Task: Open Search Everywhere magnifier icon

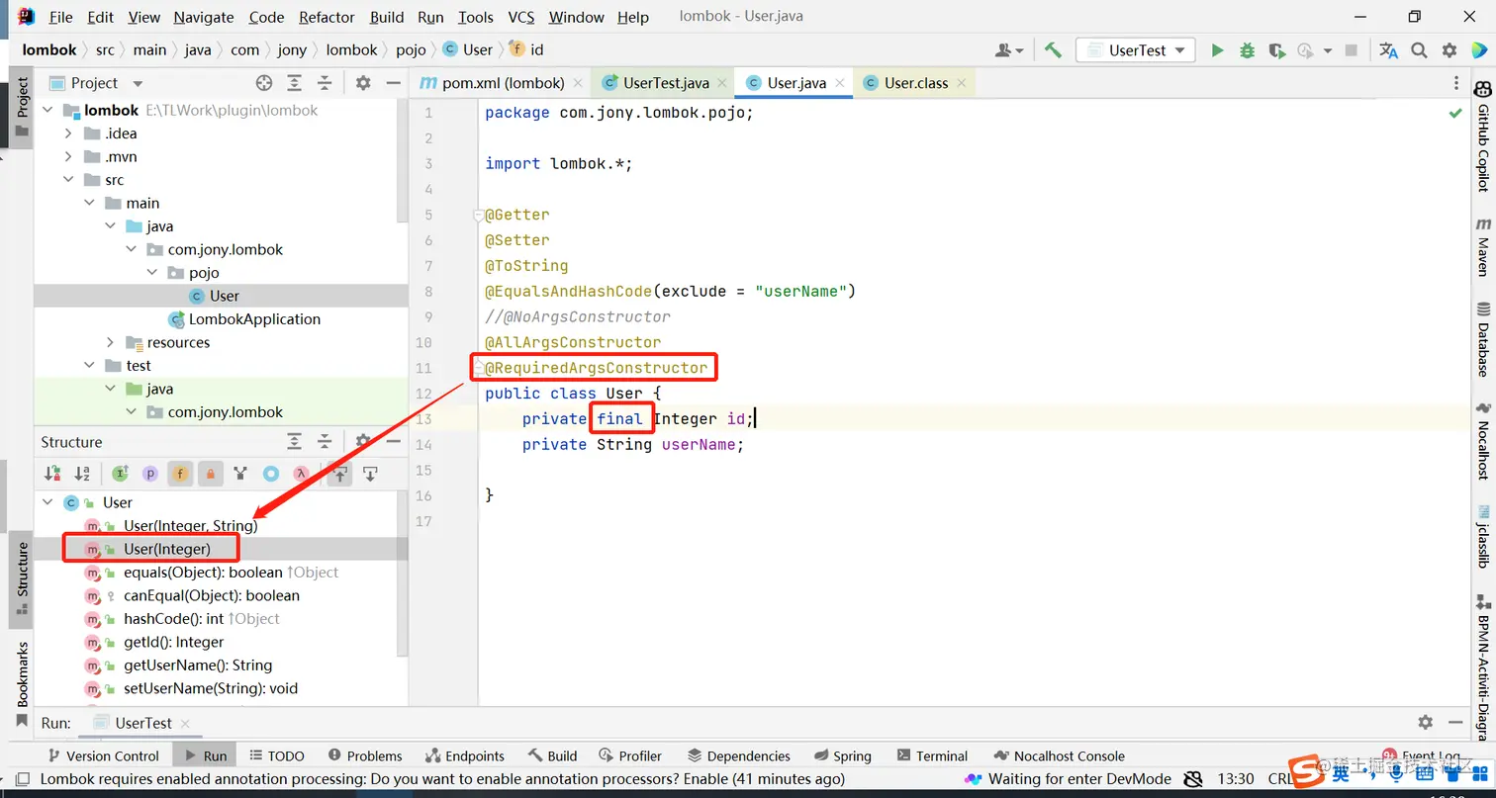Action: click(1419, 50)
